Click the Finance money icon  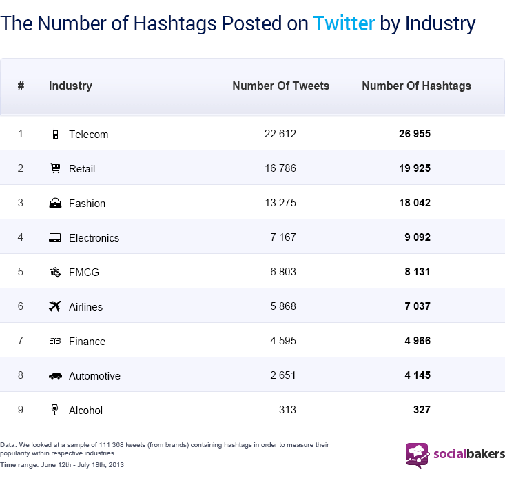click(x=55, y=341)
